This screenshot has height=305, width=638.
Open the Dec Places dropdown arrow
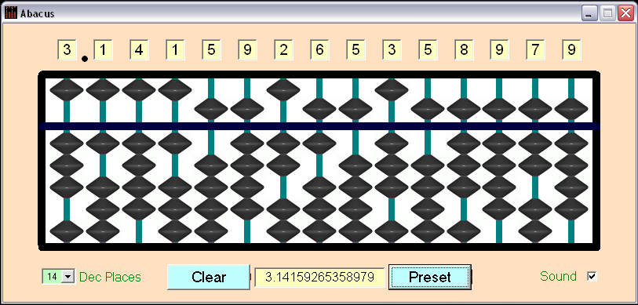click(68, 277)
